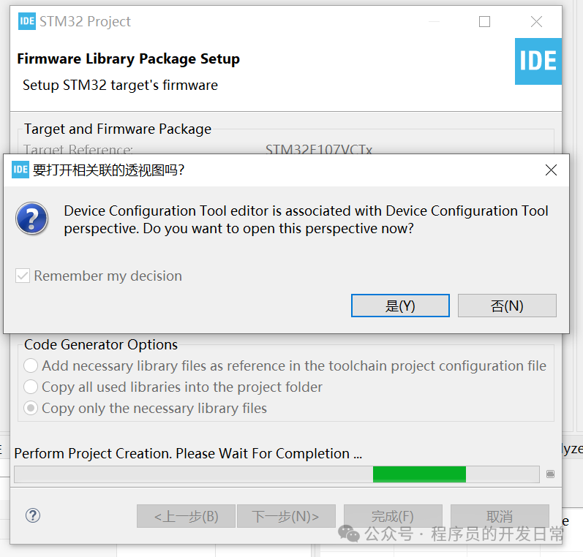Open wizard help question mark icon
Image resolution: width=583 pixels, height=557 pixels.
tap(33, 515)
